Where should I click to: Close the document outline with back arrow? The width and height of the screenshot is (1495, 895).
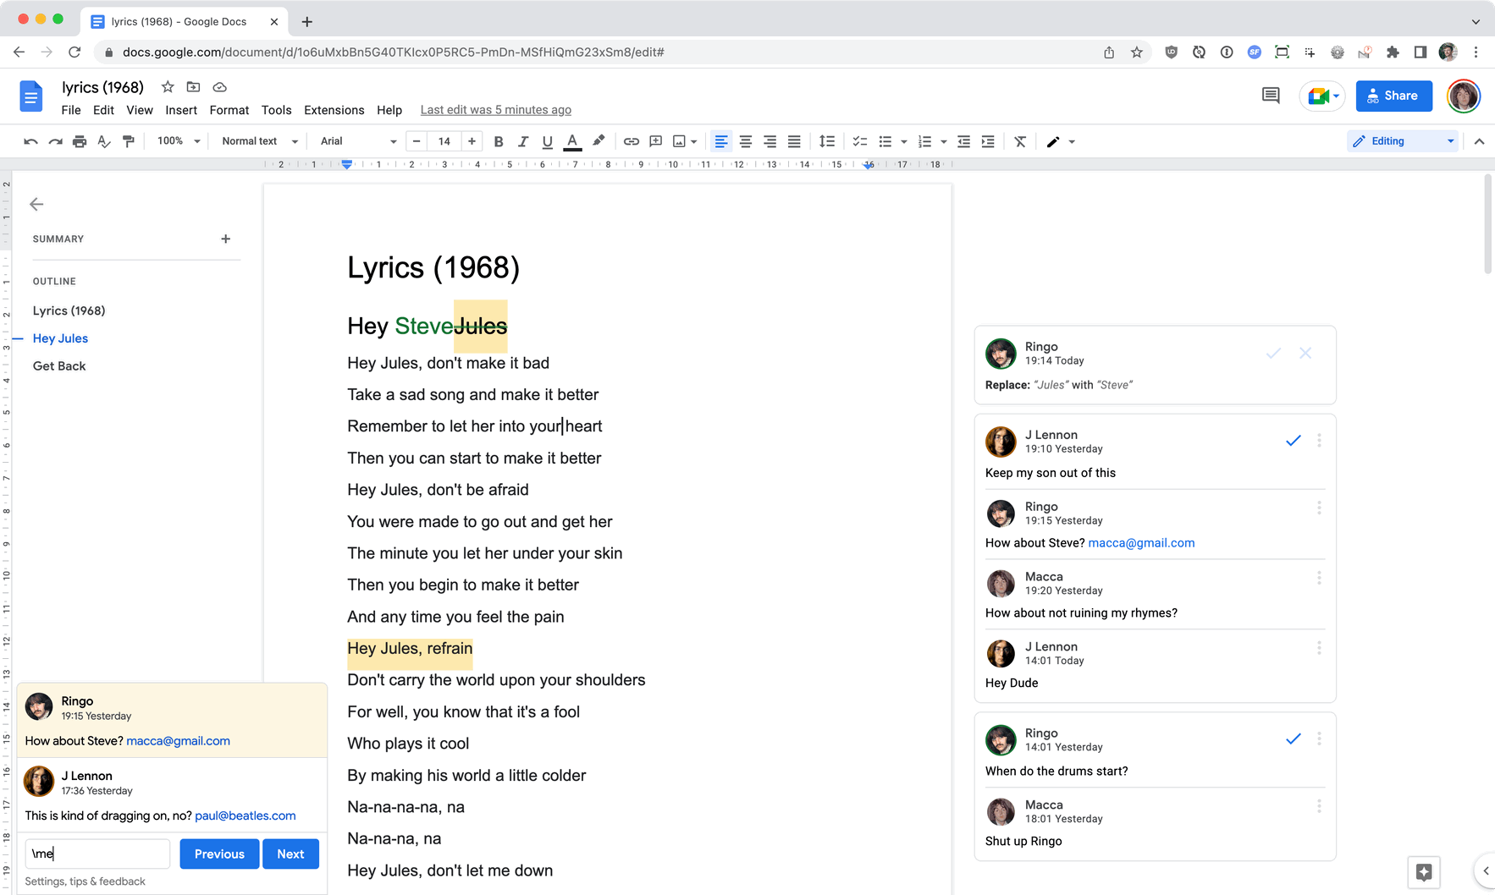click(36, 204)
